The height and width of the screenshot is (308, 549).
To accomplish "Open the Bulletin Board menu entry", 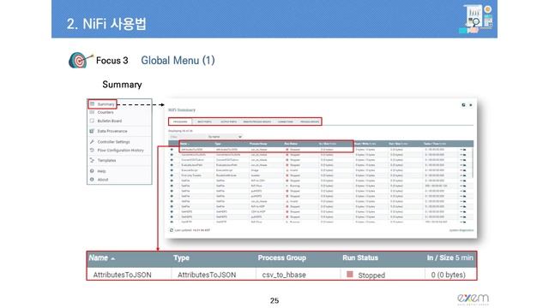I will (110, 121).
